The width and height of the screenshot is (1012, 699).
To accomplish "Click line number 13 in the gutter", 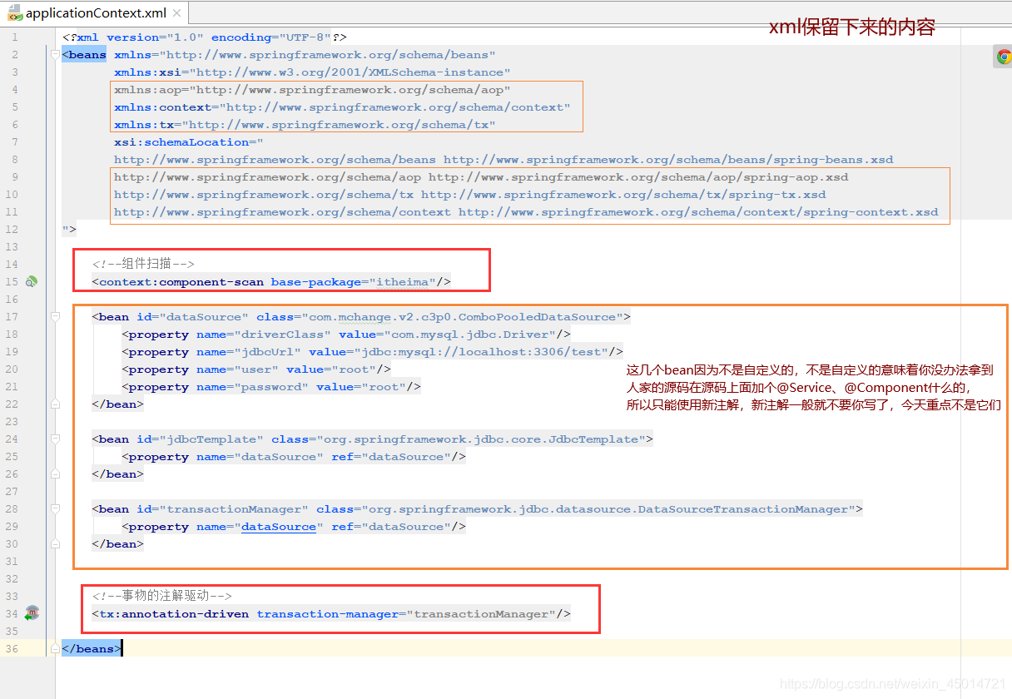I will (12, 247).
